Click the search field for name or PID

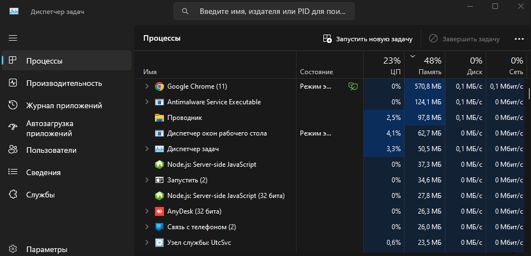tap(264, 11)
